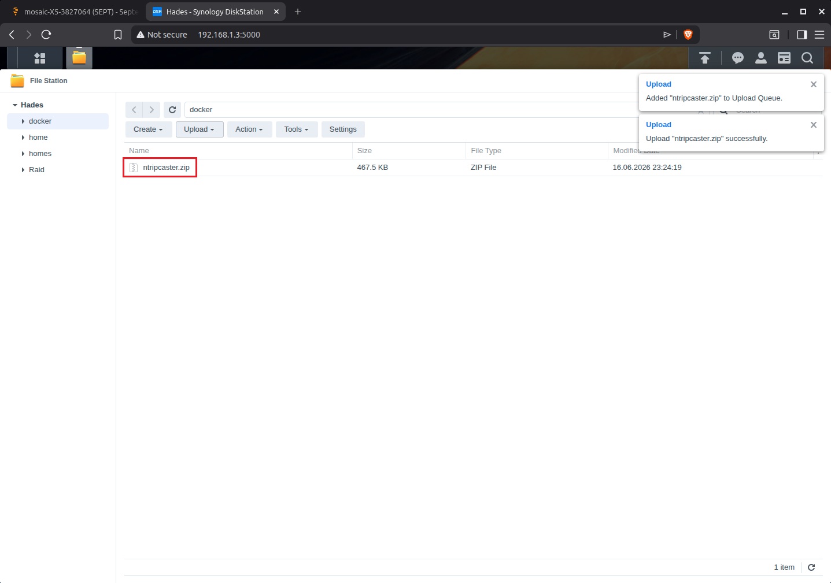Reload the browser page

pos(46,35)
